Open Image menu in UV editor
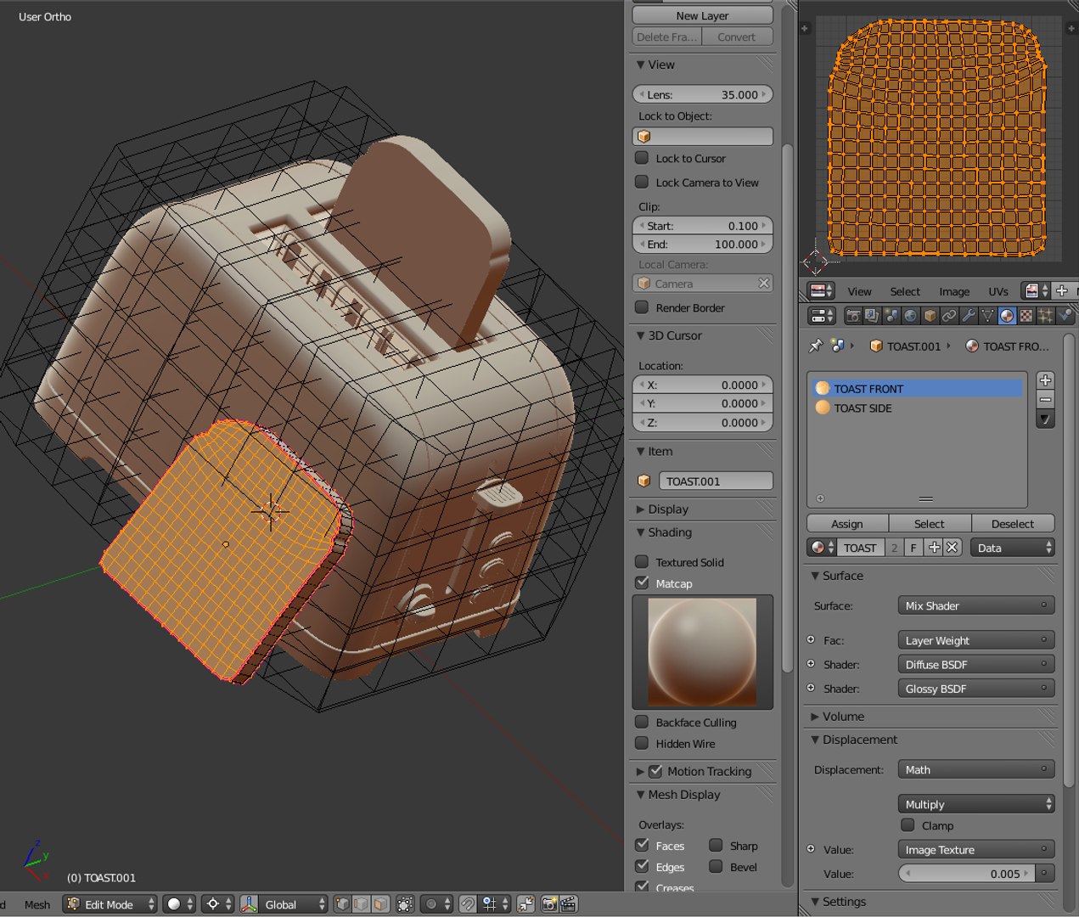 [954, 291]
